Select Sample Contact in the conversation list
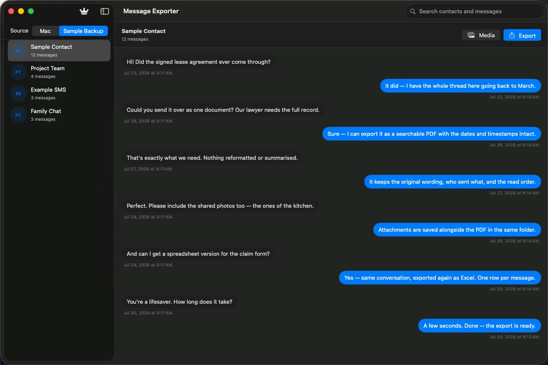The width and height of the screenshot is (548, 365). (59, 51)
